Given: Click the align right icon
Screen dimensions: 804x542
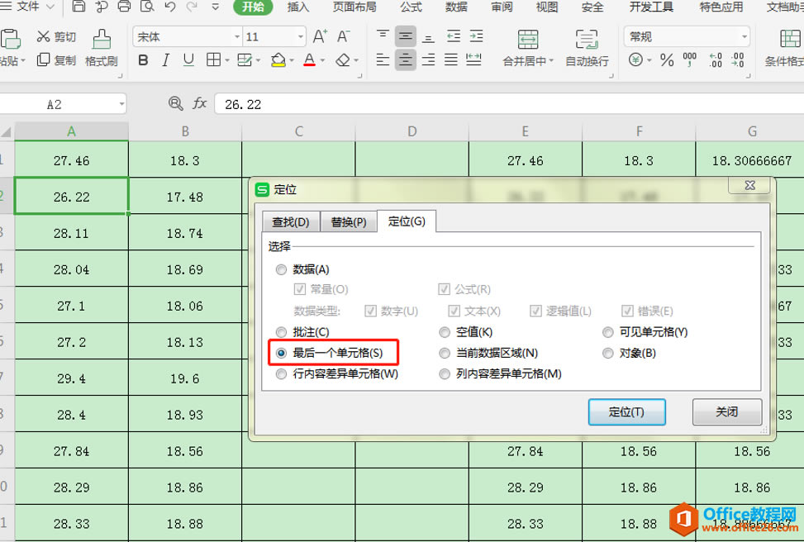Looking at the screenshot, I should click(428, 60).
